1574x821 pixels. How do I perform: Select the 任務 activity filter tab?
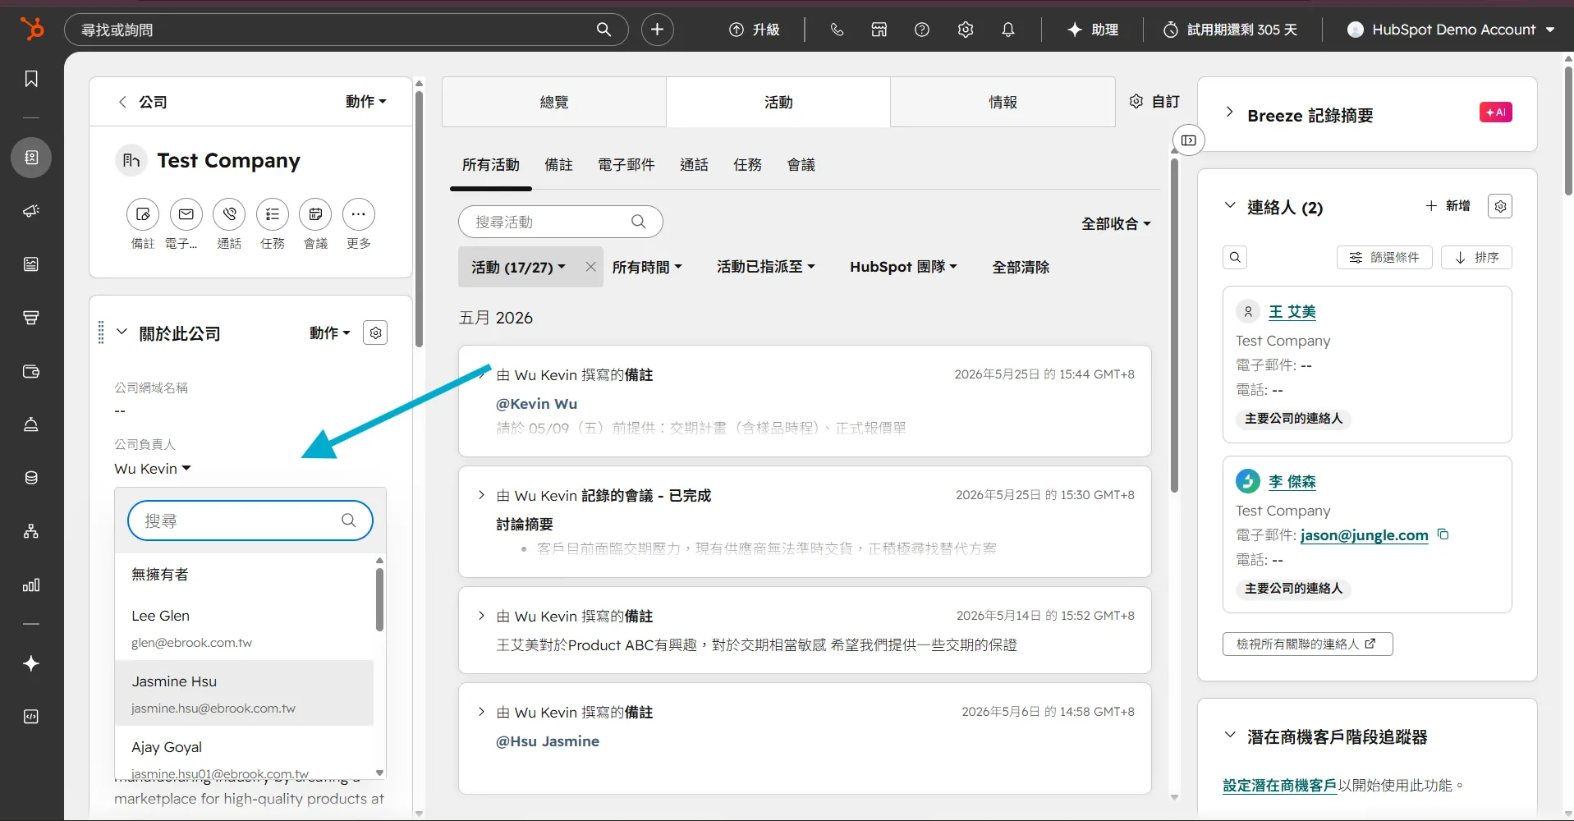[747, 165]
